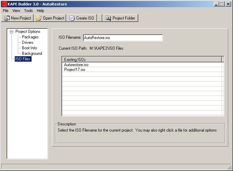The image size is (233, 171).
Task: Select Background in the project tree
Action: 32,53
